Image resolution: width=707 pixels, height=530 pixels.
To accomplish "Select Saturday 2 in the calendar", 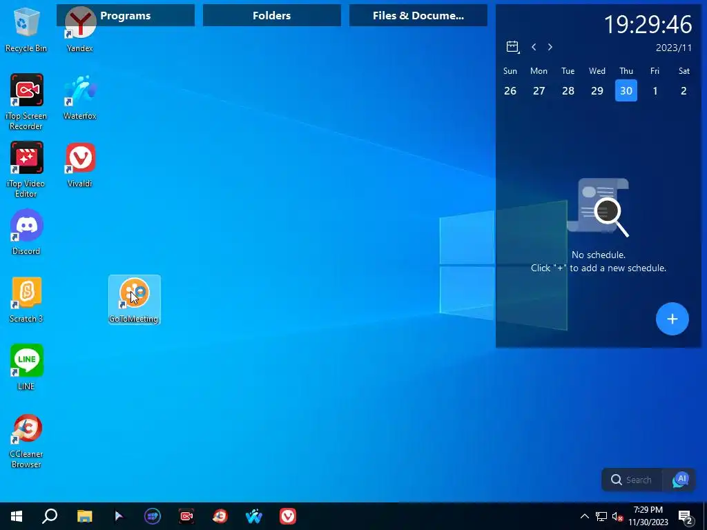I will pyautogui.click(x=684, y=90).
